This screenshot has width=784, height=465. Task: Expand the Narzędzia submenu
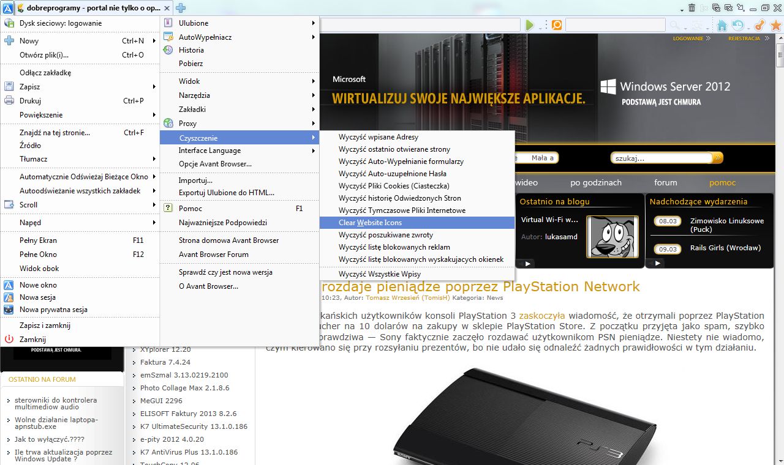pyautogui.click(x=239, y=95)
